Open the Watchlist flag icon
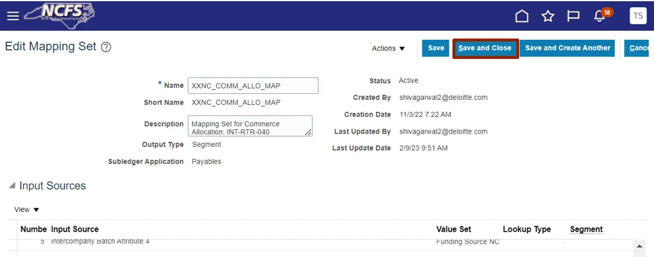 [x=573, y=16]
